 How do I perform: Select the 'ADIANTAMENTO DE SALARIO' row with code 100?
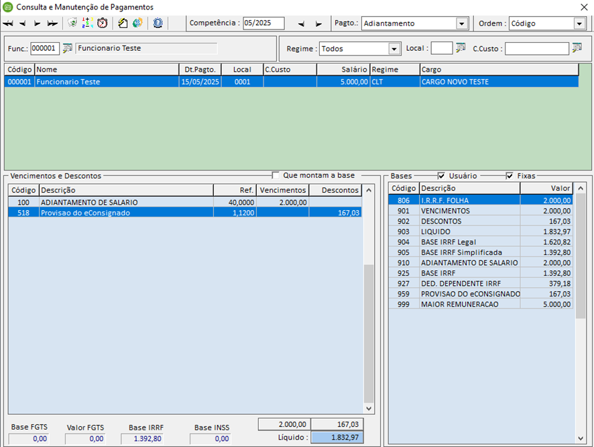pos(185,202)
